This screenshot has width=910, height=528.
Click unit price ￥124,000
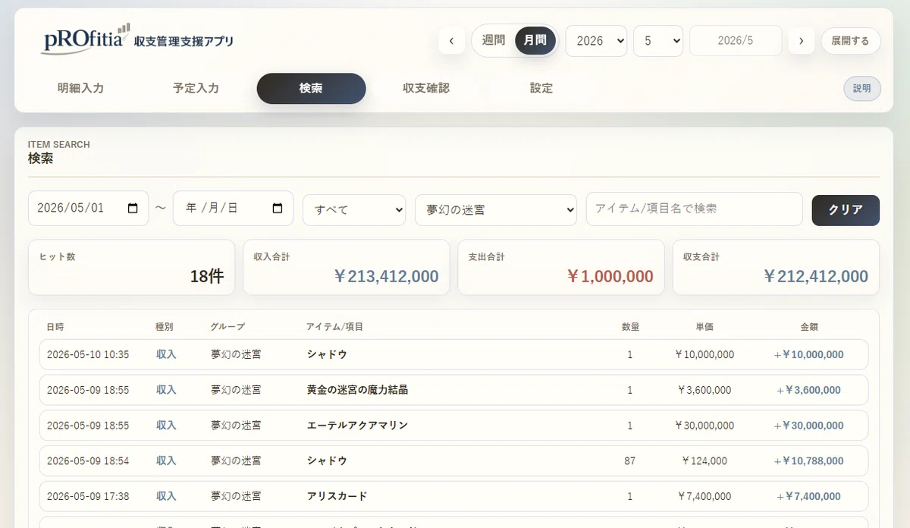coord(704,460)
